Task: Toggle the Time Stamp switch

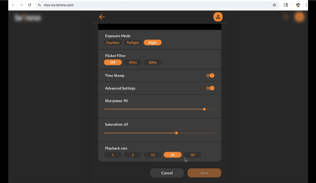Action: pyautogui.click(x=210, y=75)
